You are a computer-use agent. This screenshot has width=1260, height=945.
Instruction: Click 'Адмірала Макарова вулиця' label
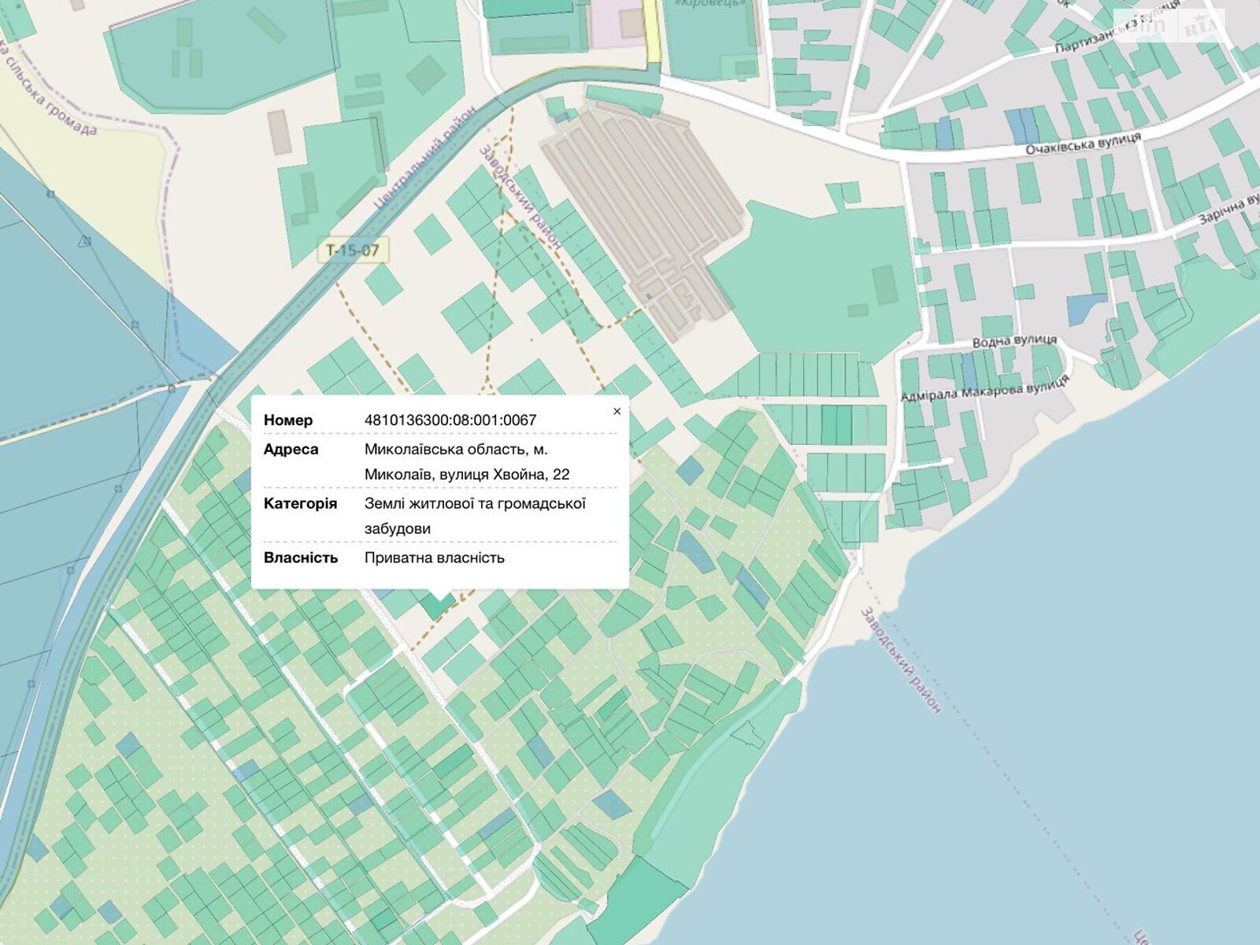point(984,387)
